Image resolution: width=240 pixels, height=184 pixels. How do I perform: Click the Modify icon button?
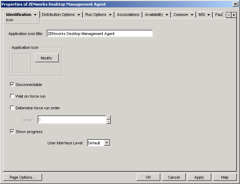47,58
